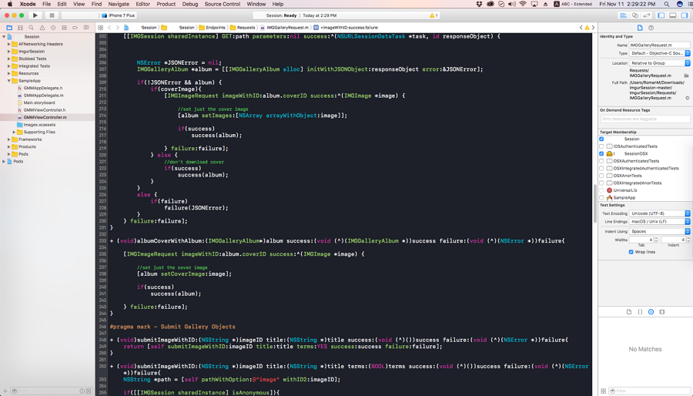Toggle the Navigator pane visibility
The height and width of the screenshot is (396, 693).
pyautogui.click(x=661, y=15)
